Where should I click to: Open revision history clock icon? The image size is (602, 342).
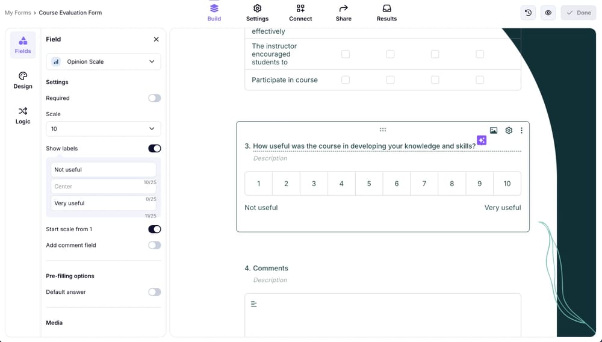pyautogui.click(x=529, y=13)
